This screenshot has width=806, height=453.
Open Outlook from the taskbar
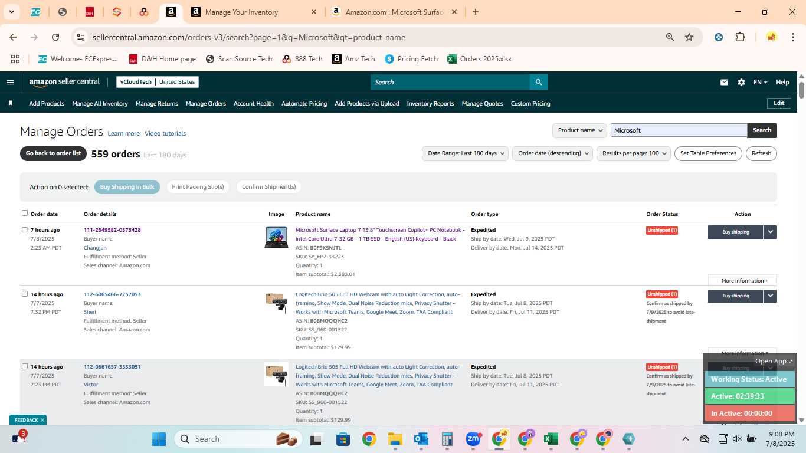421,439
